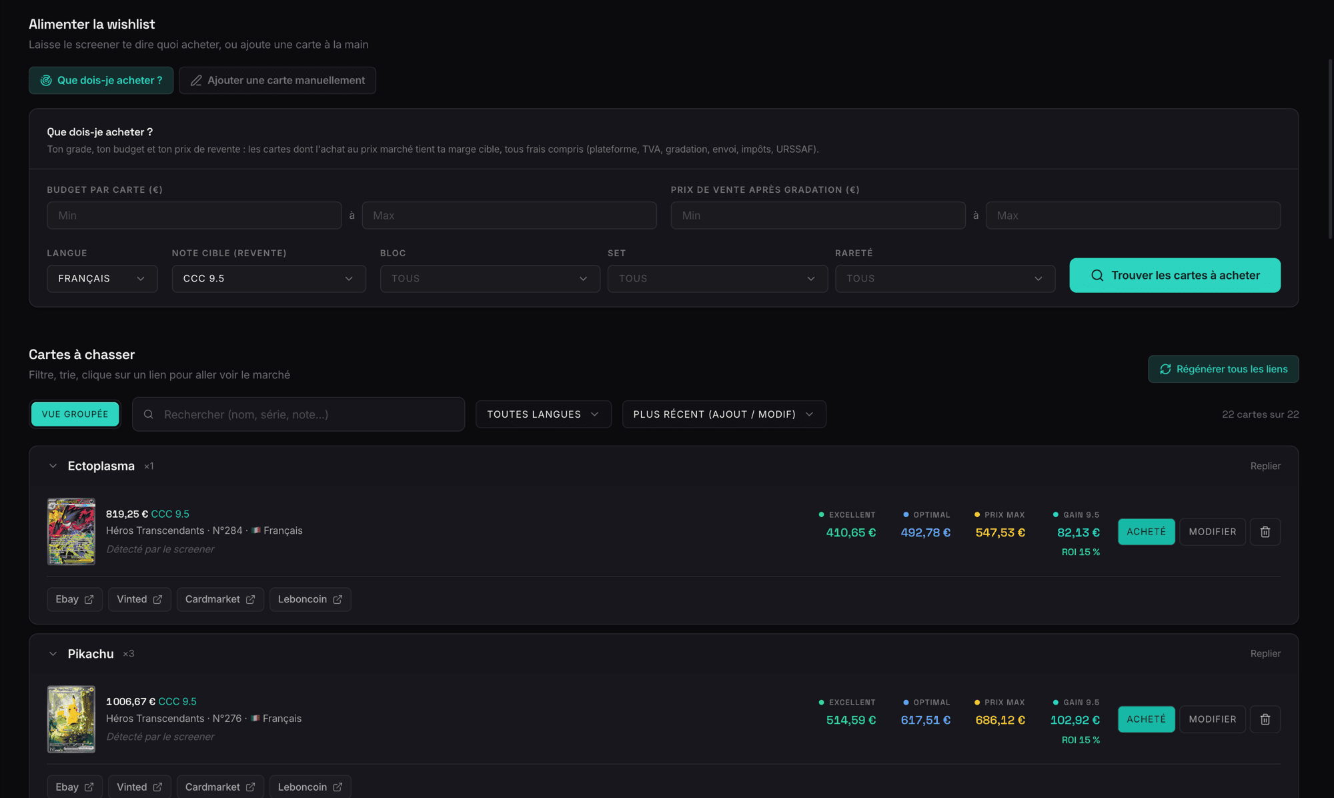Screen dimensions: 1334x798
Task: Click Ectoplasma Excellent value '410,65 €'
Action: (850, 532)
